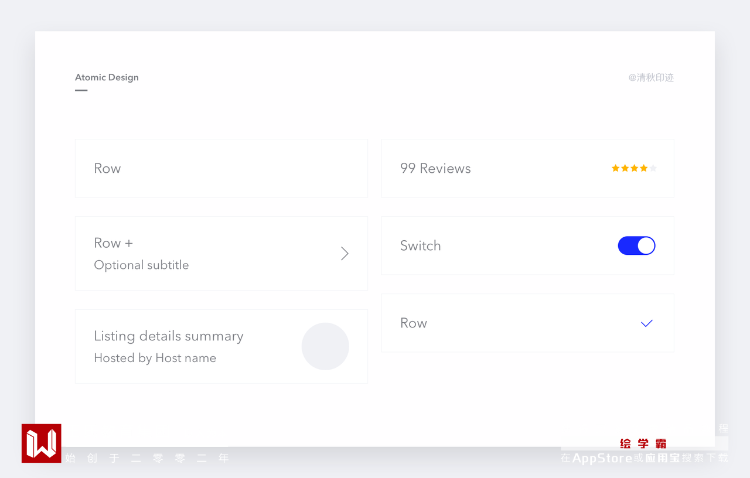Click the third gold rating star
750x478 pixels.
634,168
